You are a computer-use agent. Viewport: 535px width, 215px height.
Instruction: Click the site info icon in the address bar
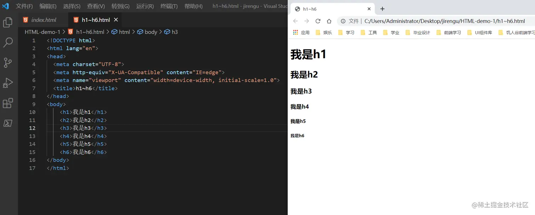pyautogui.click(x=343, y=21)
